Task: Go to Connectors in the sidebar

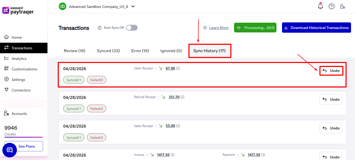Action: tap(21, 90)
